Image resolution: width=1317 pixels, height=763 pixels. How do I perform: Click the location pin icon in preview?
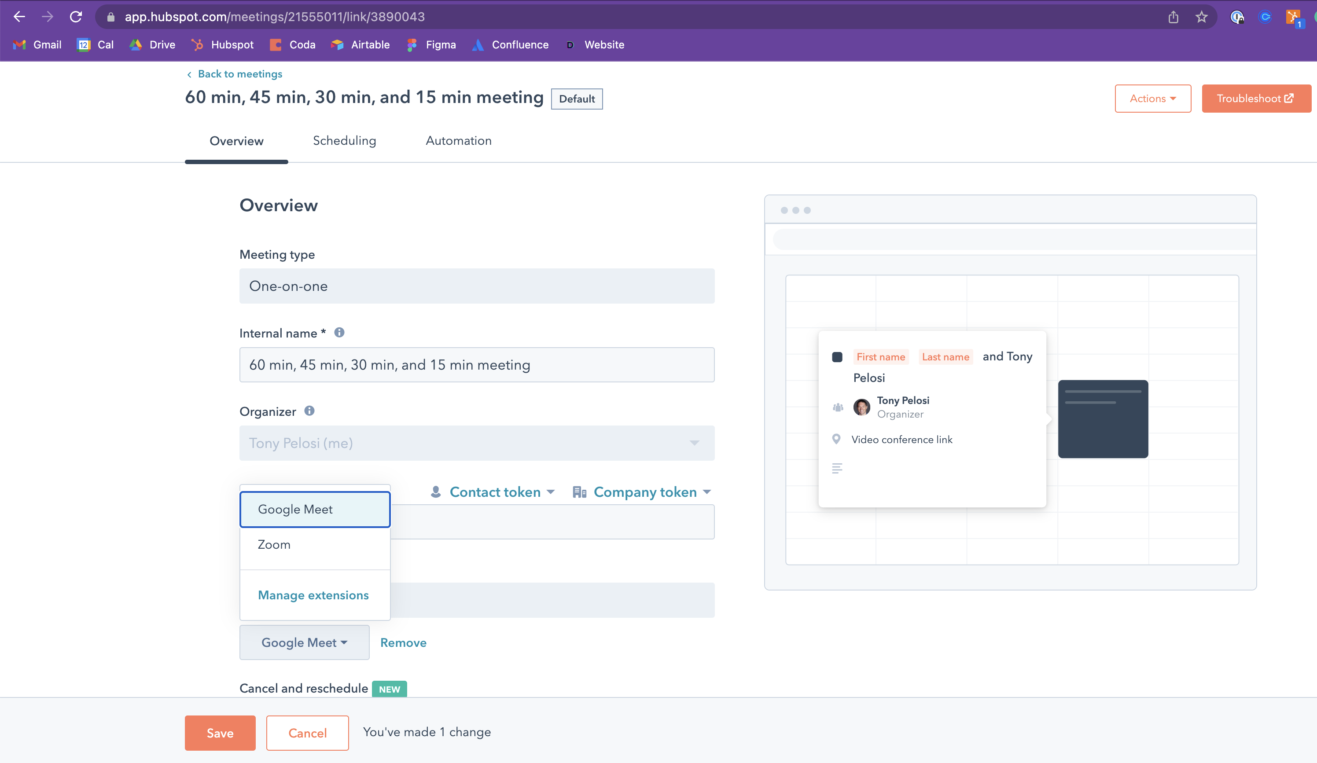[x=836, y=439]
